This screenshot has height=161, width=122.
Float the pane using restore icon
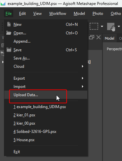tap(92, 37)
